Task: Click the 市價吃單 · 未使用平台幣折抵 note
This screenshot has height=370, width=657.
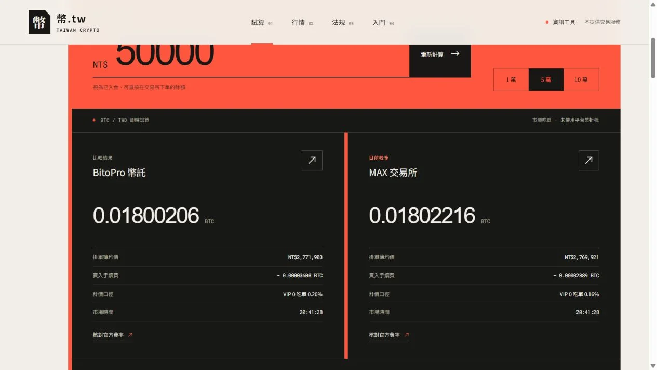Action: (565, 120)
